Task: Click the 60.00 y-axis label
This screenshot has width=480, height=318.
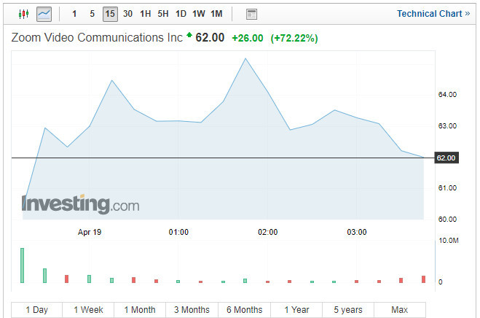Action: click(x=447, y=220)
